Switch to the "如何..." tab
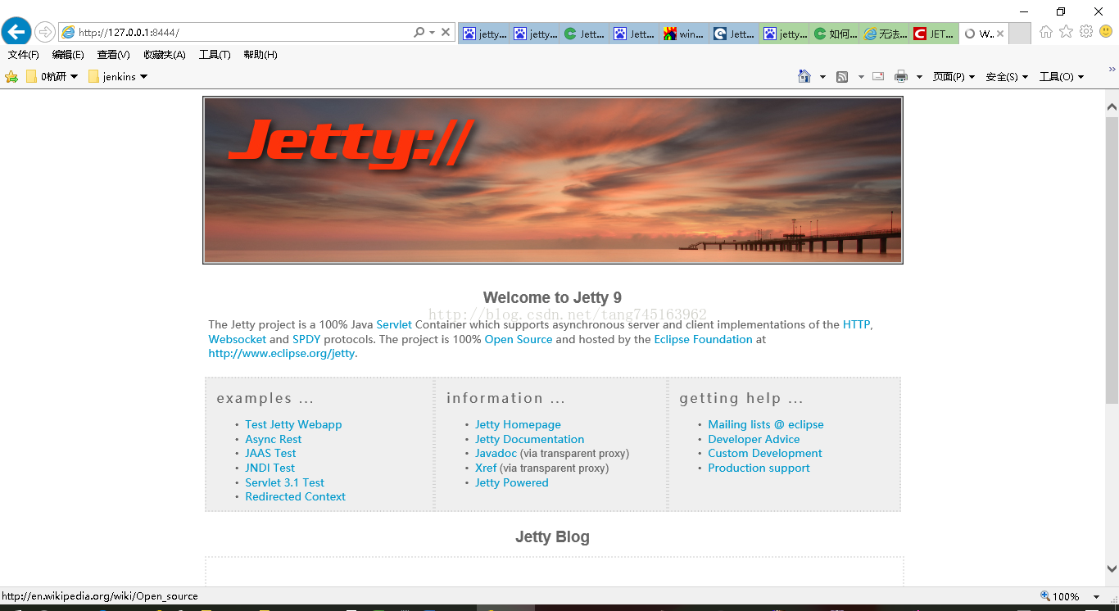Viewport: 1119px width, 611px height. [834, 34]
